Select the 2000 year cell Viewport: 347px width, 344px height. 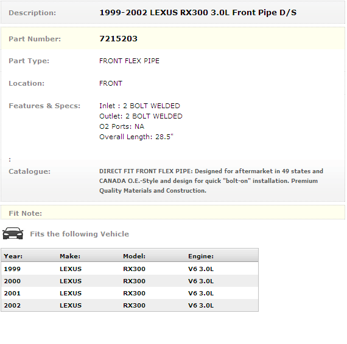(12, 281)
